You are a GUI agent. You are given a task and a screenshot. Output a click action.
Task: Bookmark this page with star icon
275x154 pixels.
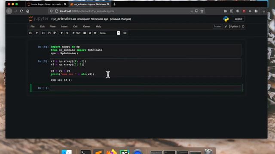[202, 11]
